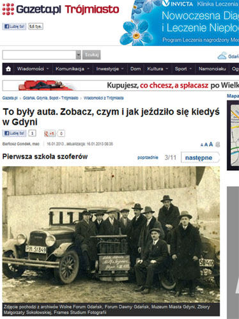This screenshot has width=239, height=319.
Task: Click the 6,6 tys. like counter
Action: (36, 26)
